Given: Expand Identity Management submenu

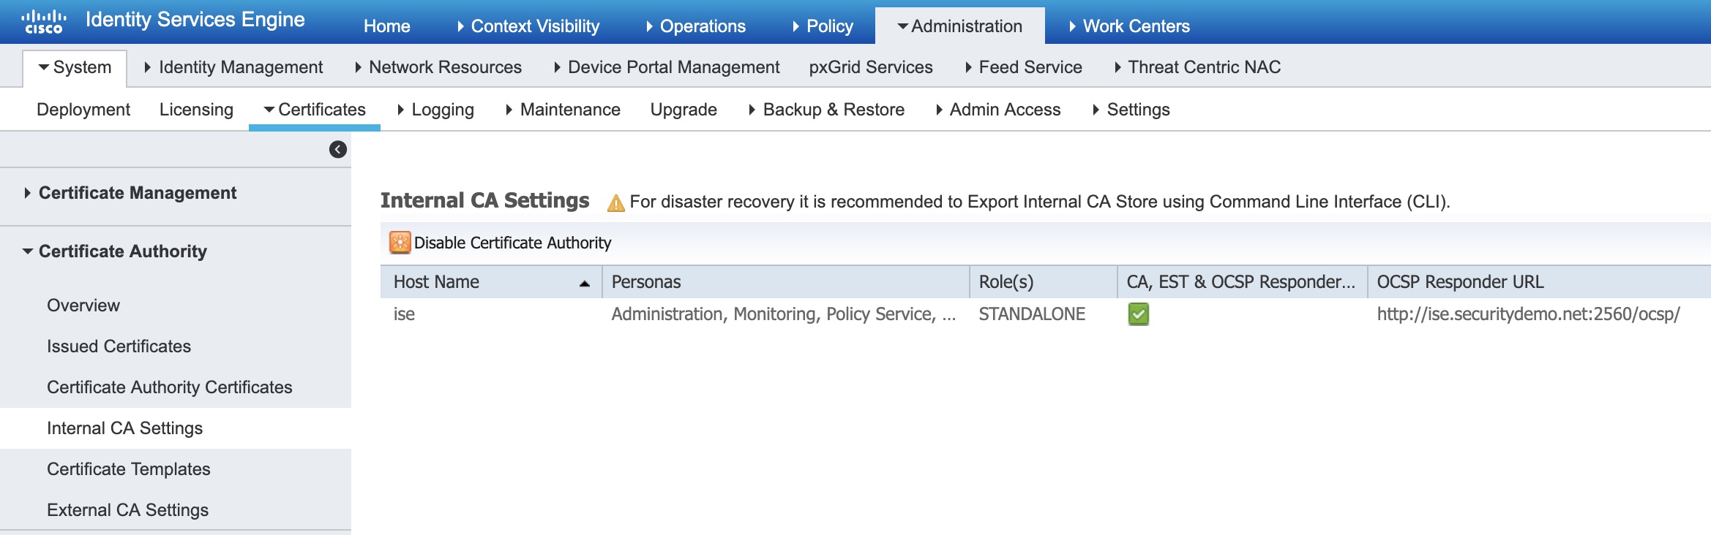Looking at the screenshot, I should [x=233, y=67].
